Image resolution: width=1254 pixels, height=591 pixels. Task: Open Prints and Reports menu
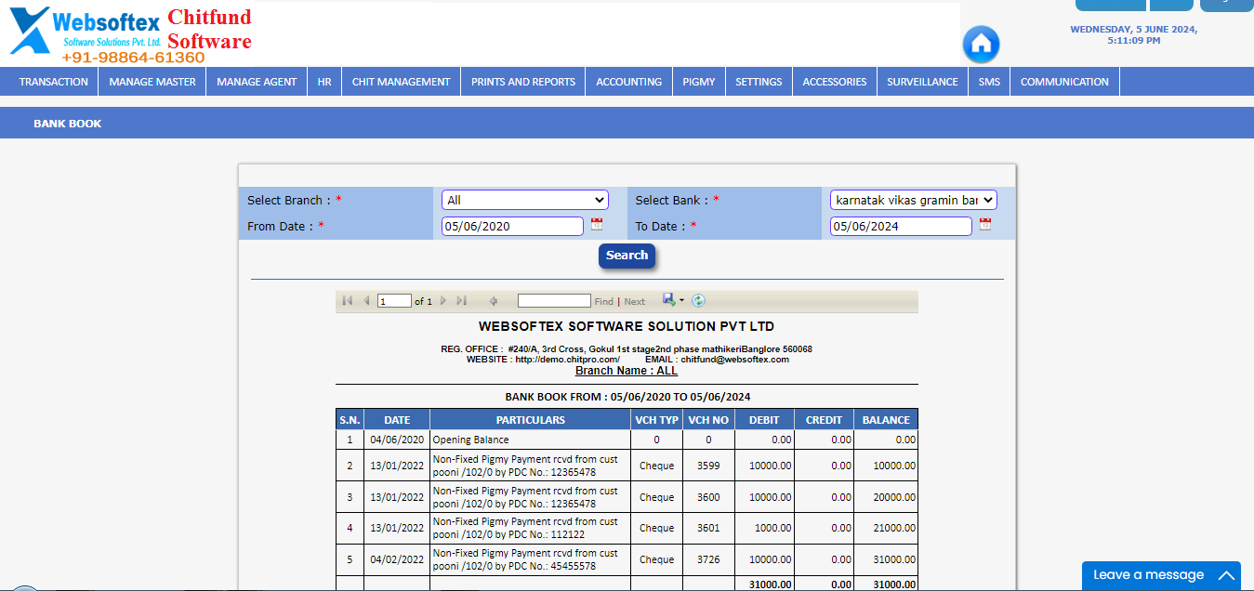coord(523,82)
